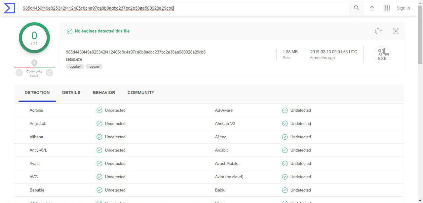Viewport: 423px width, 203px height.
Task: Click the search magnifier icon
Action: tap(356, 8)
